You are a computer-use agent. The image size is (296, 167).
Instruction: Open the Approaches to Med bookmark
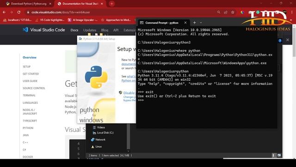[x=116, y=20]
